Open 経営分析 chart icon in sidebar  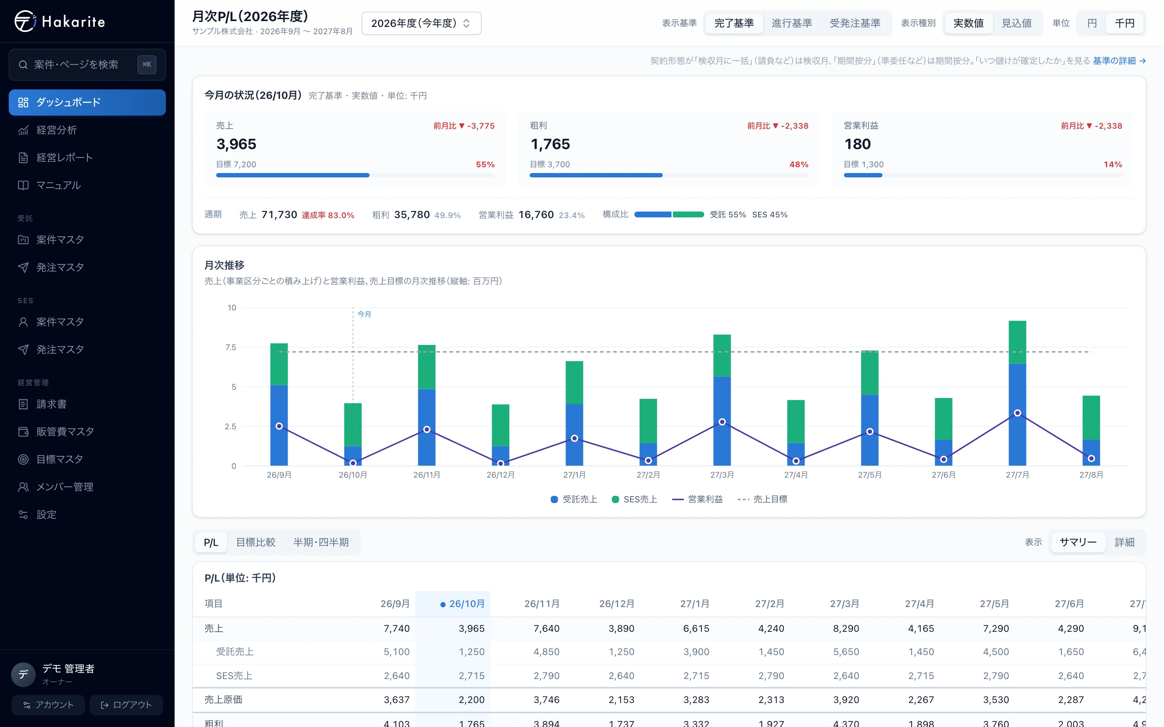23,130
